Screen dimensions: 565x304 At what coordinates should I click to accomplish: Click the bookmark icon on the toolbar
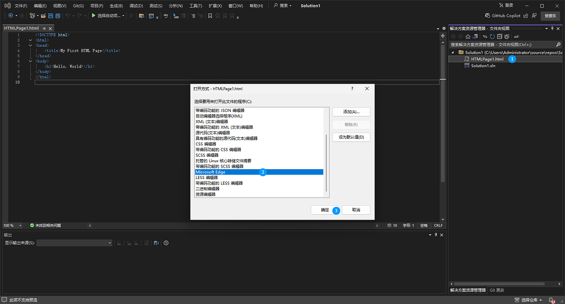click(x=210, y=16)
